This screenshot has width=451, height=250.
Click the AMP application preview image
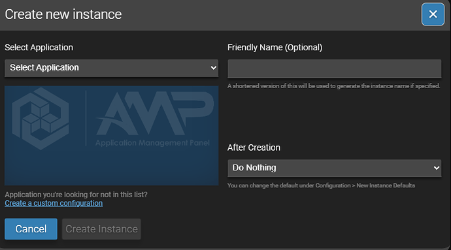(x=111, y=135)
